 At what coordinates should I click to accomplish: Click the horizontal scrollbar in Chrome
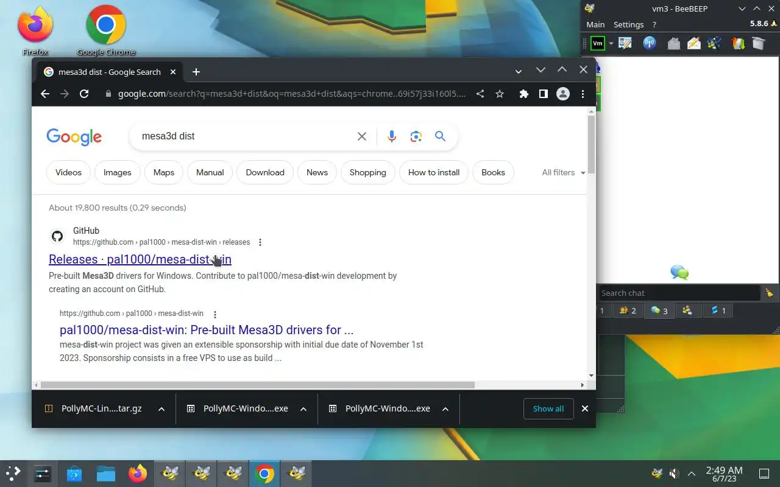pyautogui.click(x=258, y=385)
